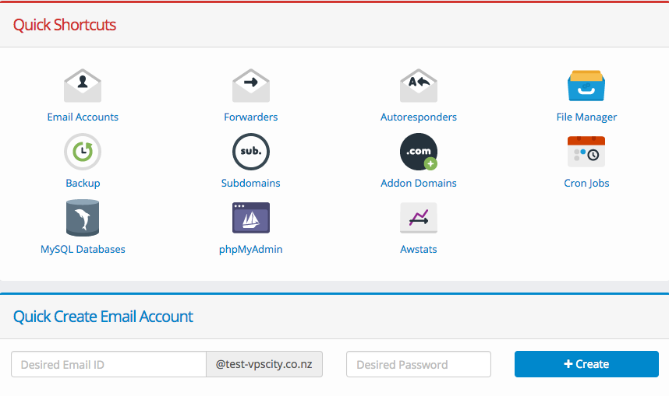This screenshot has height=396, width=669.
Task: Open the Subdomains sub. icon
Action: point(250,152)
